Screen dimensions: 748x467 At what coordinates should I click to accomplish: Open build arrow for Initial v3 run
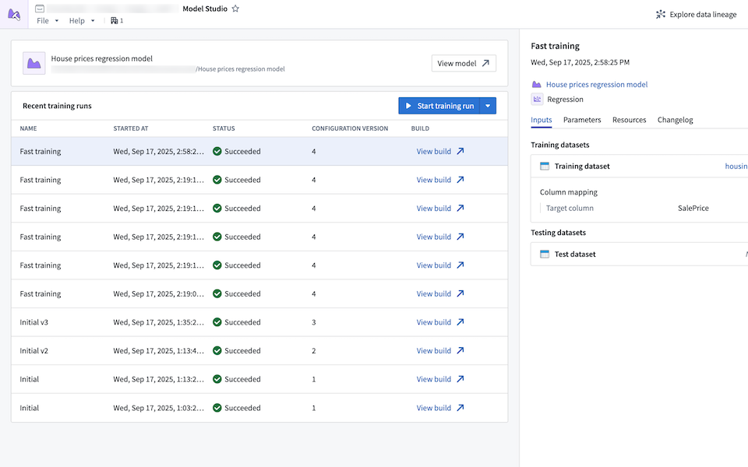(460, 322)
